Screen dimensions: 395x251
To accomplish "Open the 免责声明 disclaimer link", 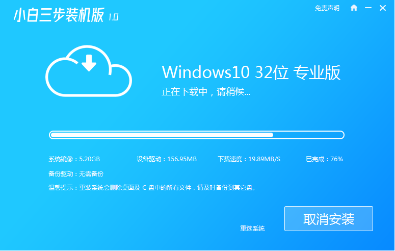I will (327, 8).
